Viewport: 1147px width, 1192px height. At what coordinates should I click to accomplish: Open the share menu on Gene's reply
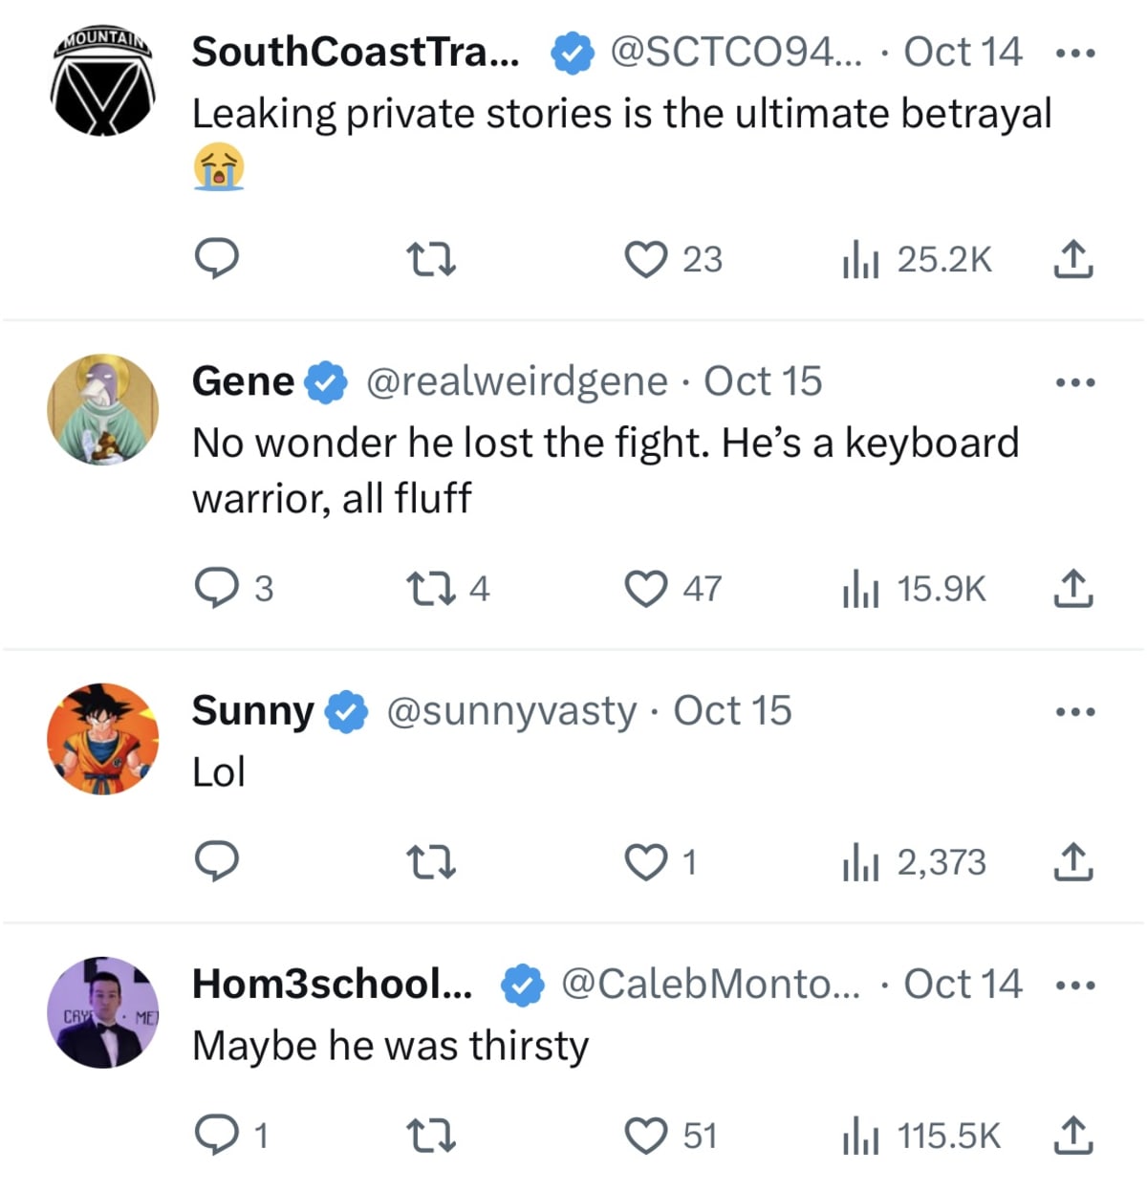pyautogui.click(x=1074, y=589)
